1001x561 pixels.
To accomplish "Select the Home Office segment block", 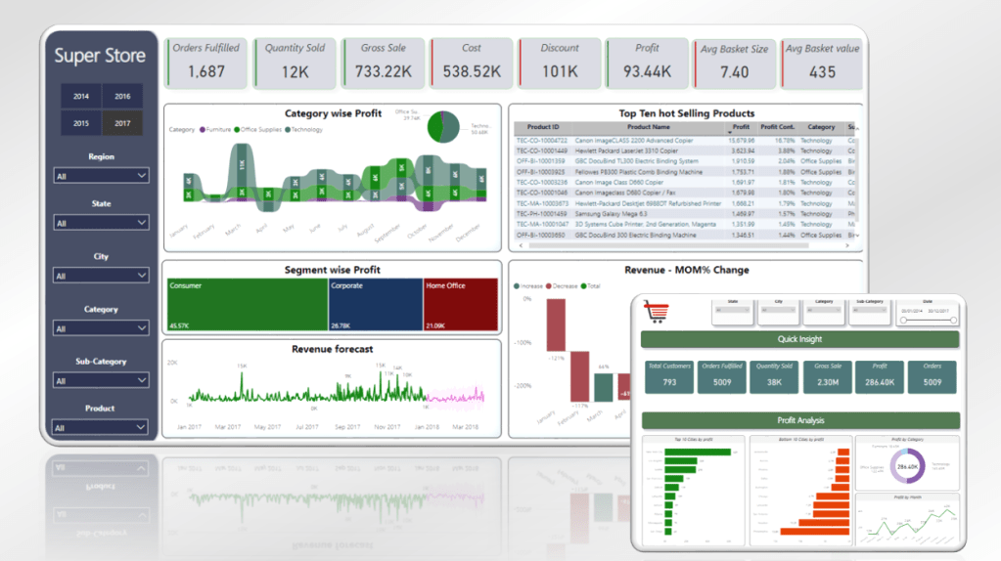I will click(x=460, y=305).
